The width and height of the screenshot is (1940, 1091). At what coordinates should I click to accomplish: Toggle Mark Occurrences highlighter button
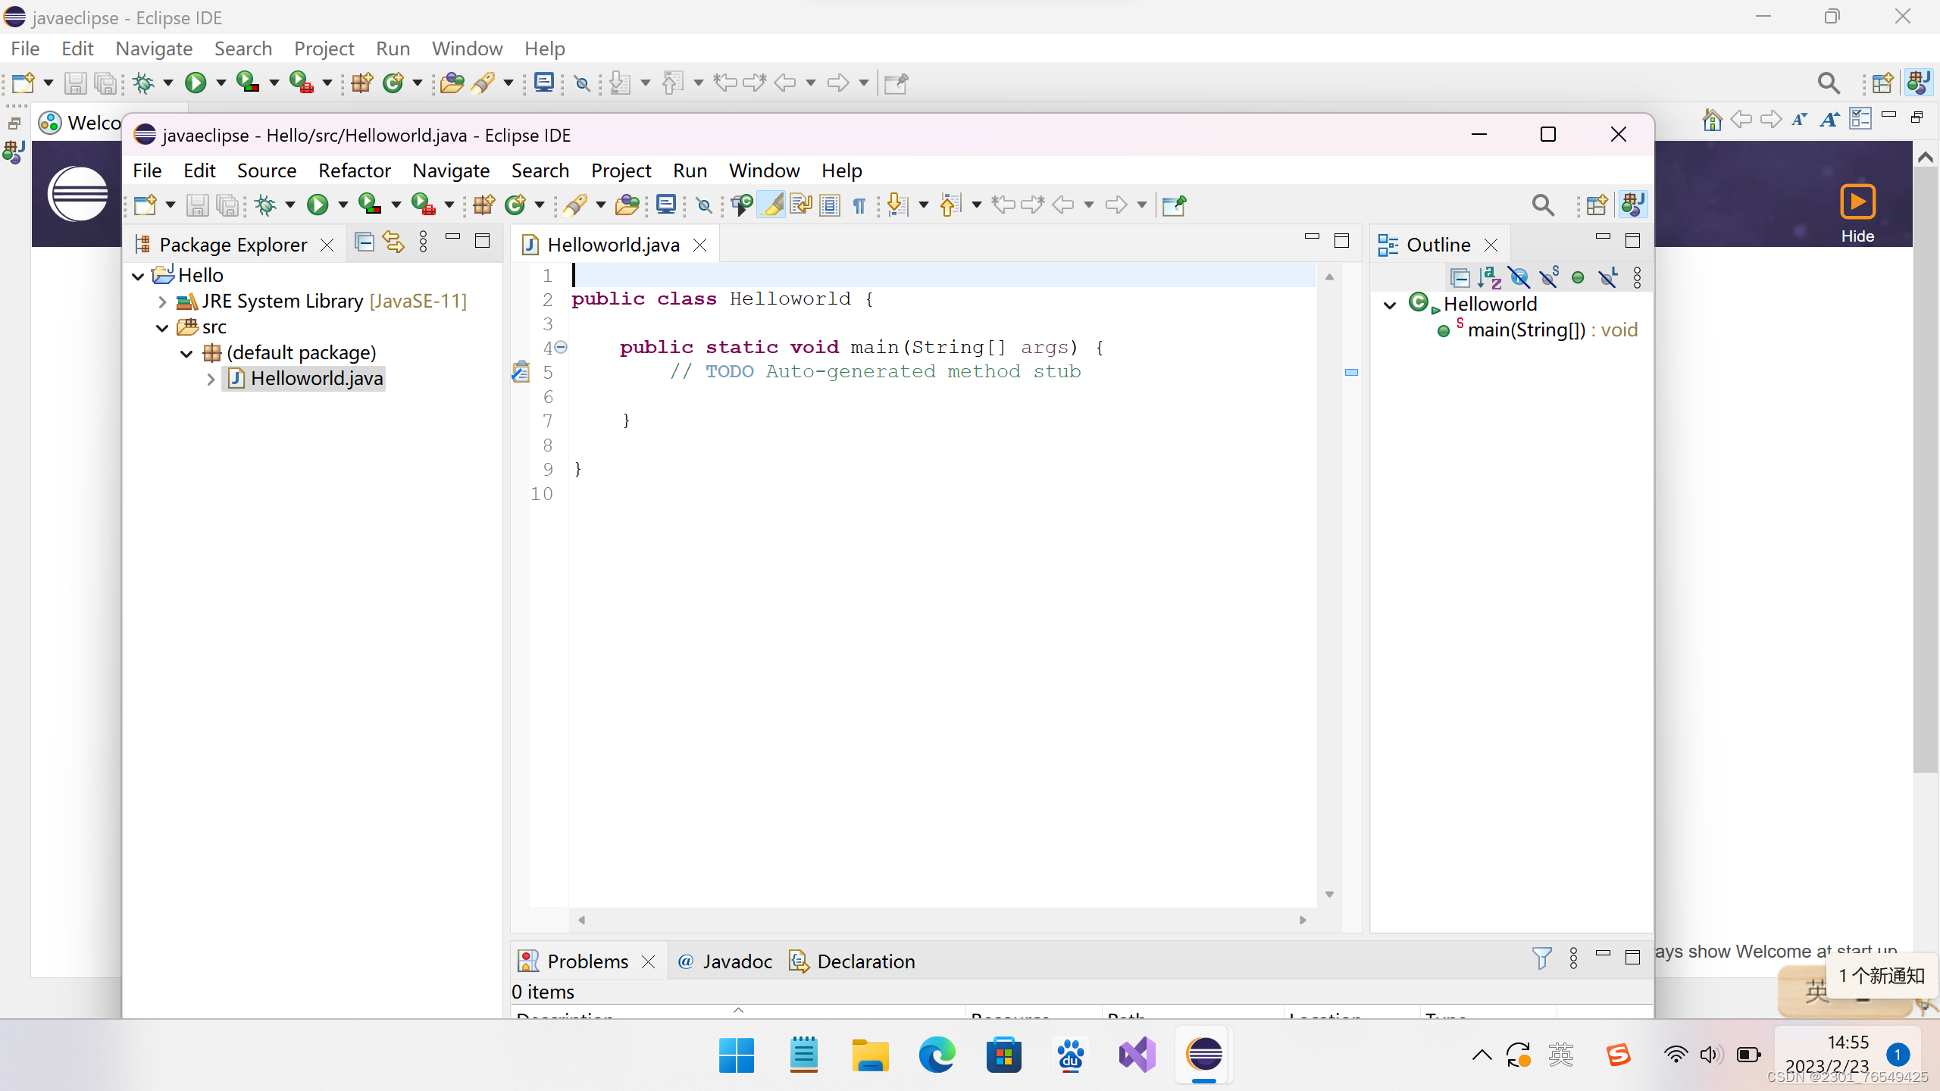(x=772, y=205)
